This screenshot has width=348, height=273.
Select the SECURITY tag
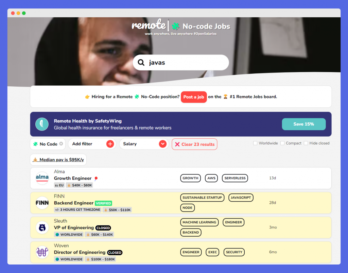pyautogui.click(x=234, y=252)
